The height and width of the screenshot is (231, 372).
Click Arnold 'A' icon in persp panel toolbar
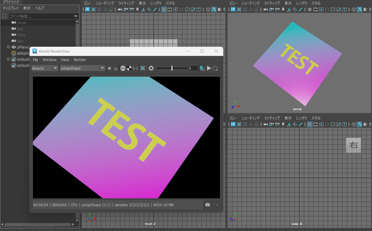pyautogui.click(x=233, y=9)
